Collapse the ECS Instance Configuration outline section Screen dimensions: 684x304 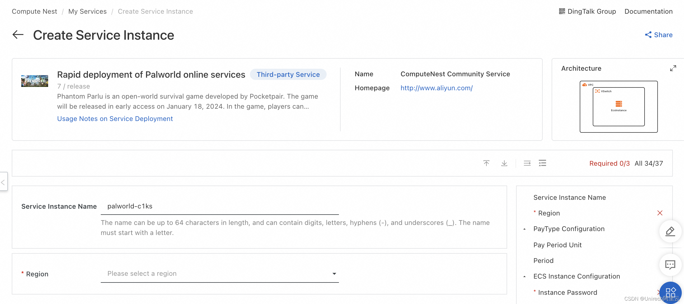tap(524, 277)
